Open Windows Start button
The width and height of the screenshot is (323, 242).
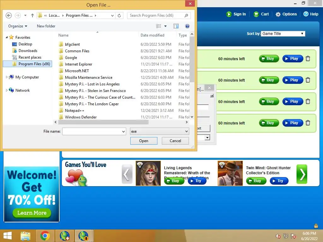8,236
